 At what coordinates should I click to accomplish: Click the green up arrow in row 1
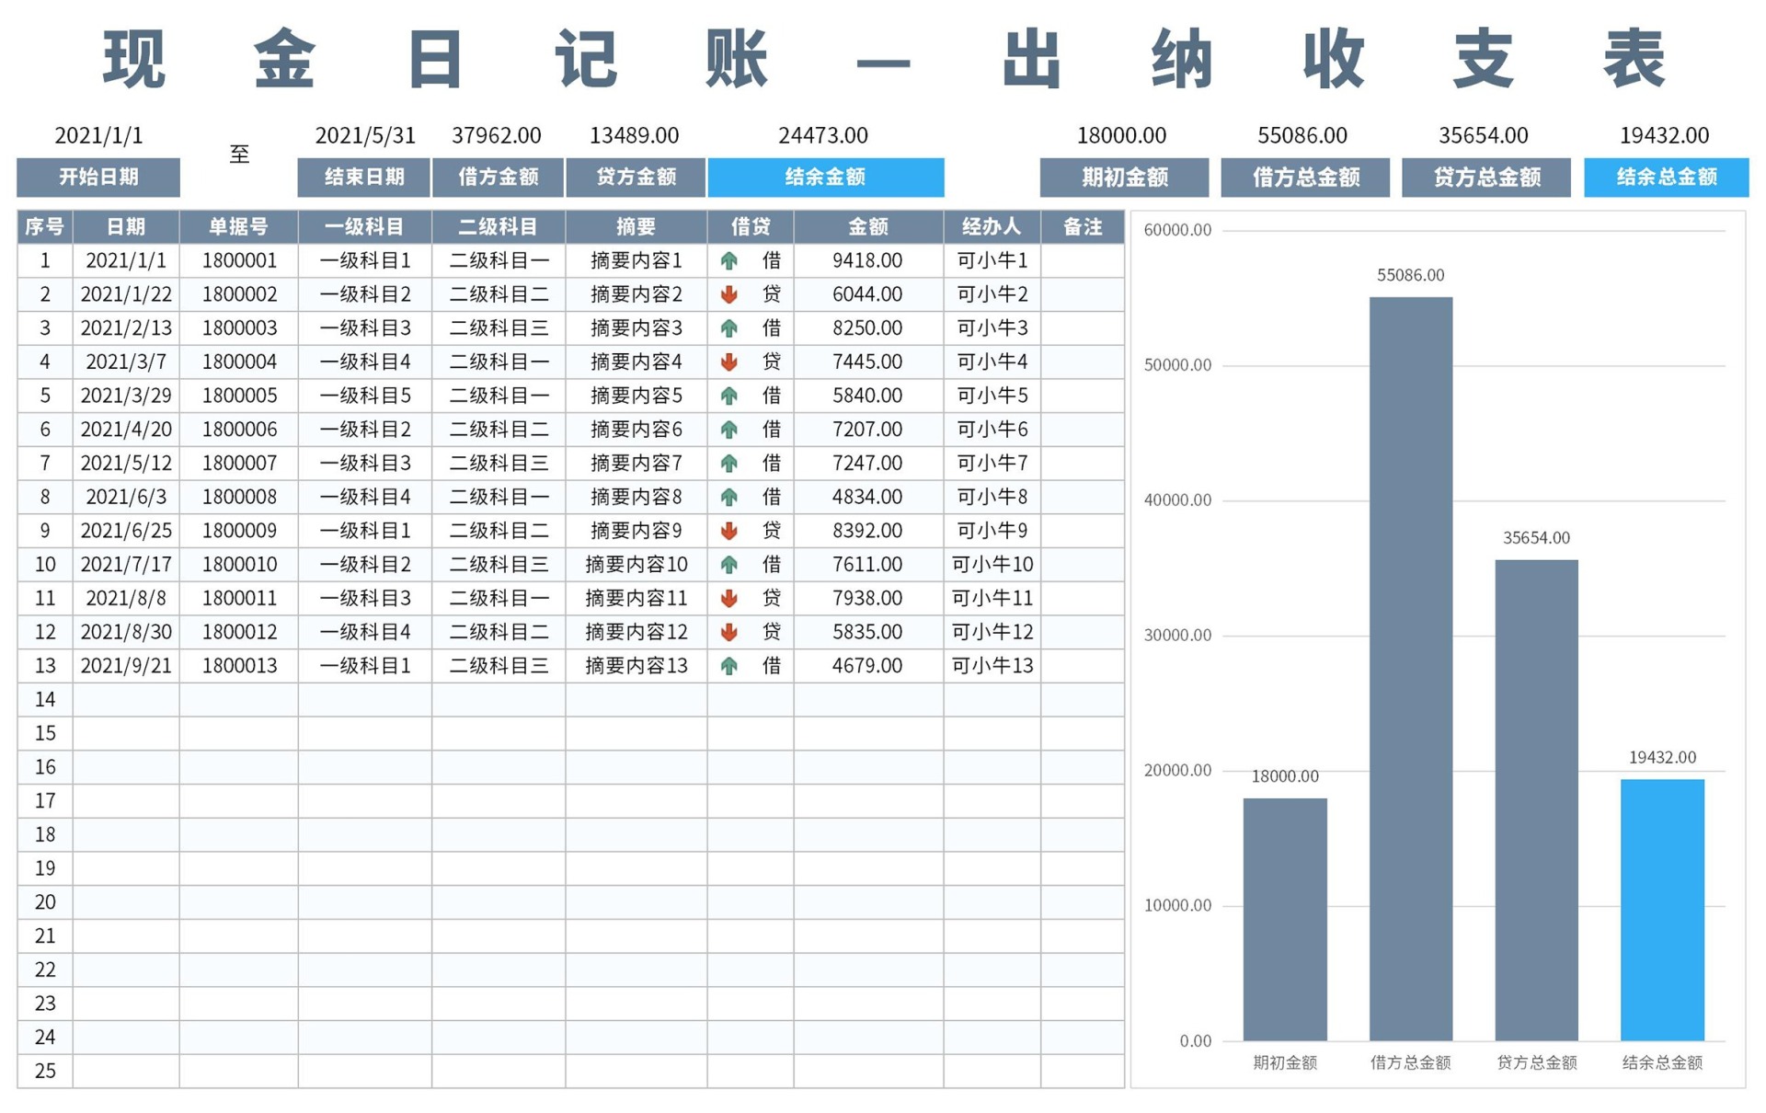coord(728,261)
